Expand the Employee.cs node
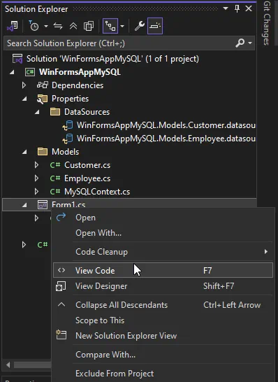 (x=36, y=178)
